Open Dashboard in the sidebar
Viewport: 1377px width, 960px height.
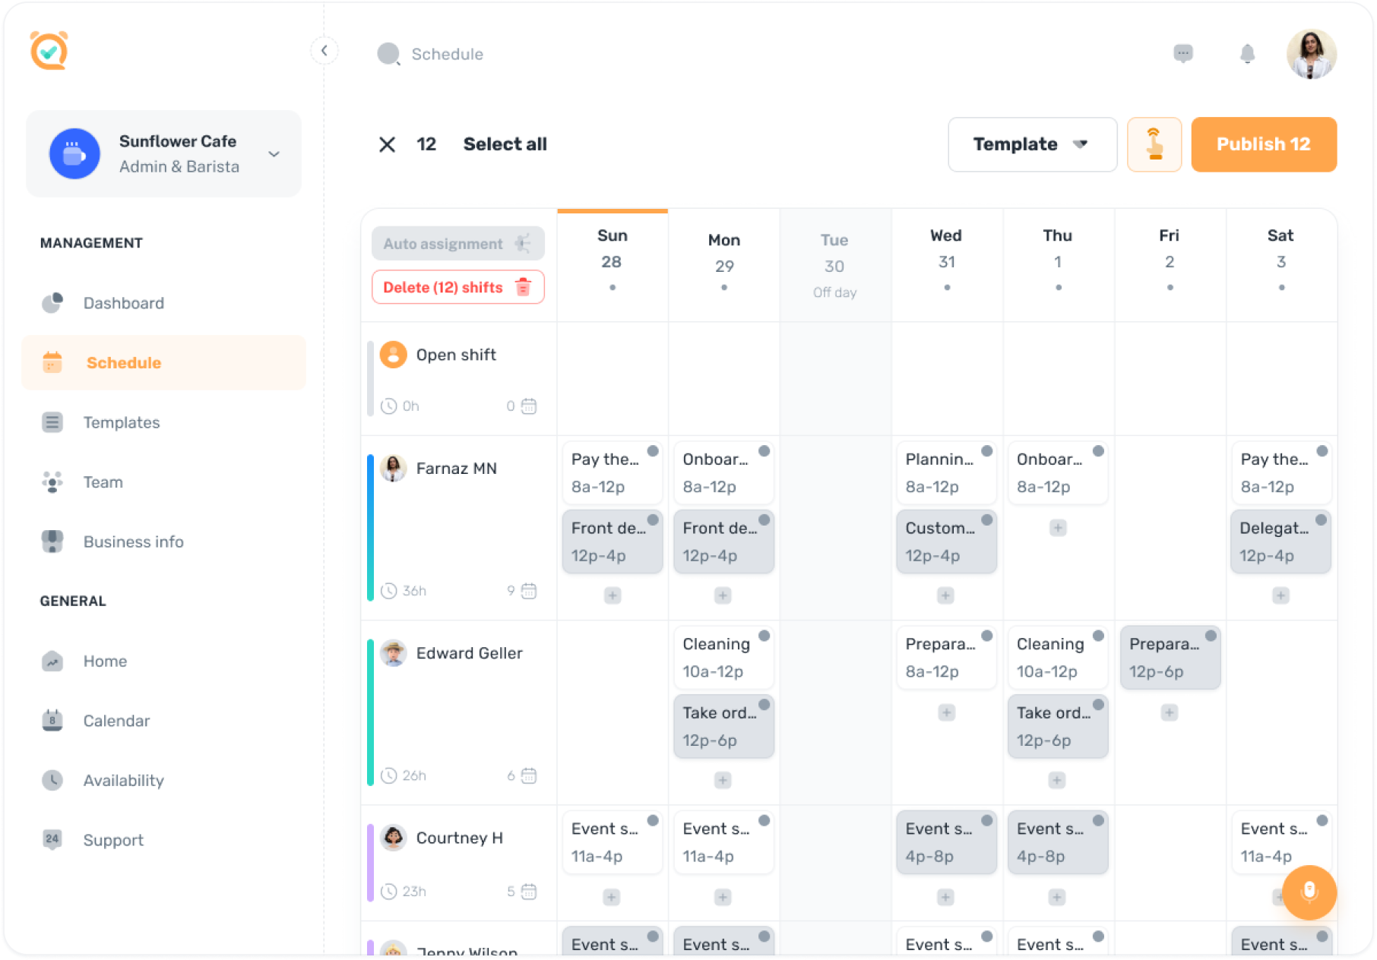point(123,303)
